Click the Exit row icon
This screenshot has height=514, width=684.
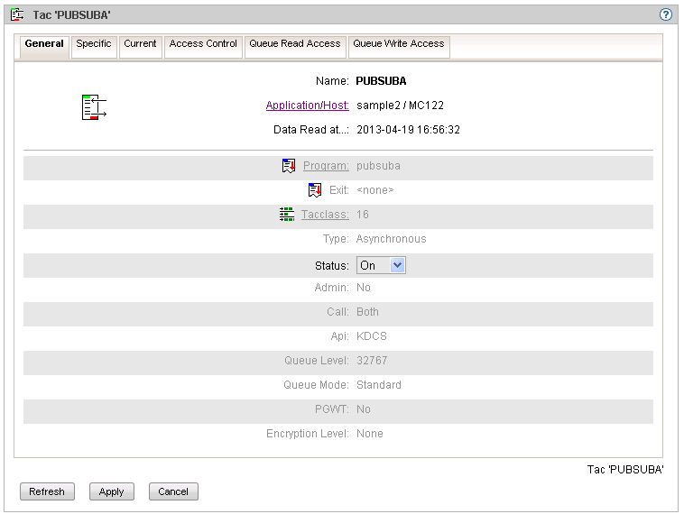[x=315, y=190]
